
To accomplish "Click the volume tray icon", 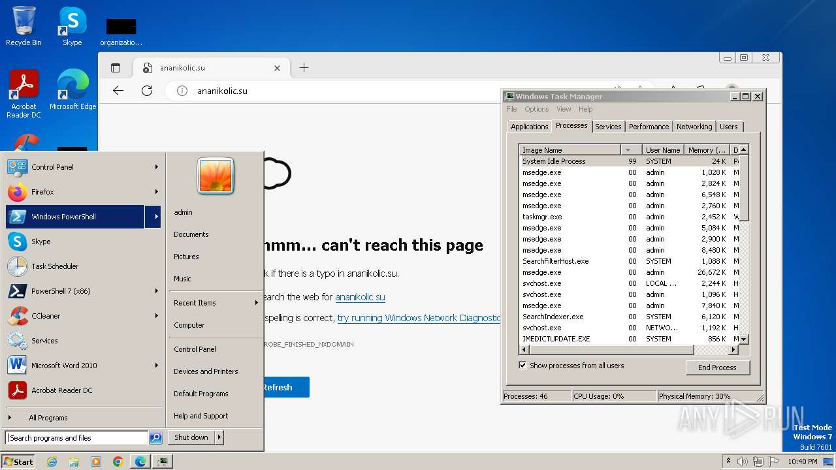I will 742,462.
